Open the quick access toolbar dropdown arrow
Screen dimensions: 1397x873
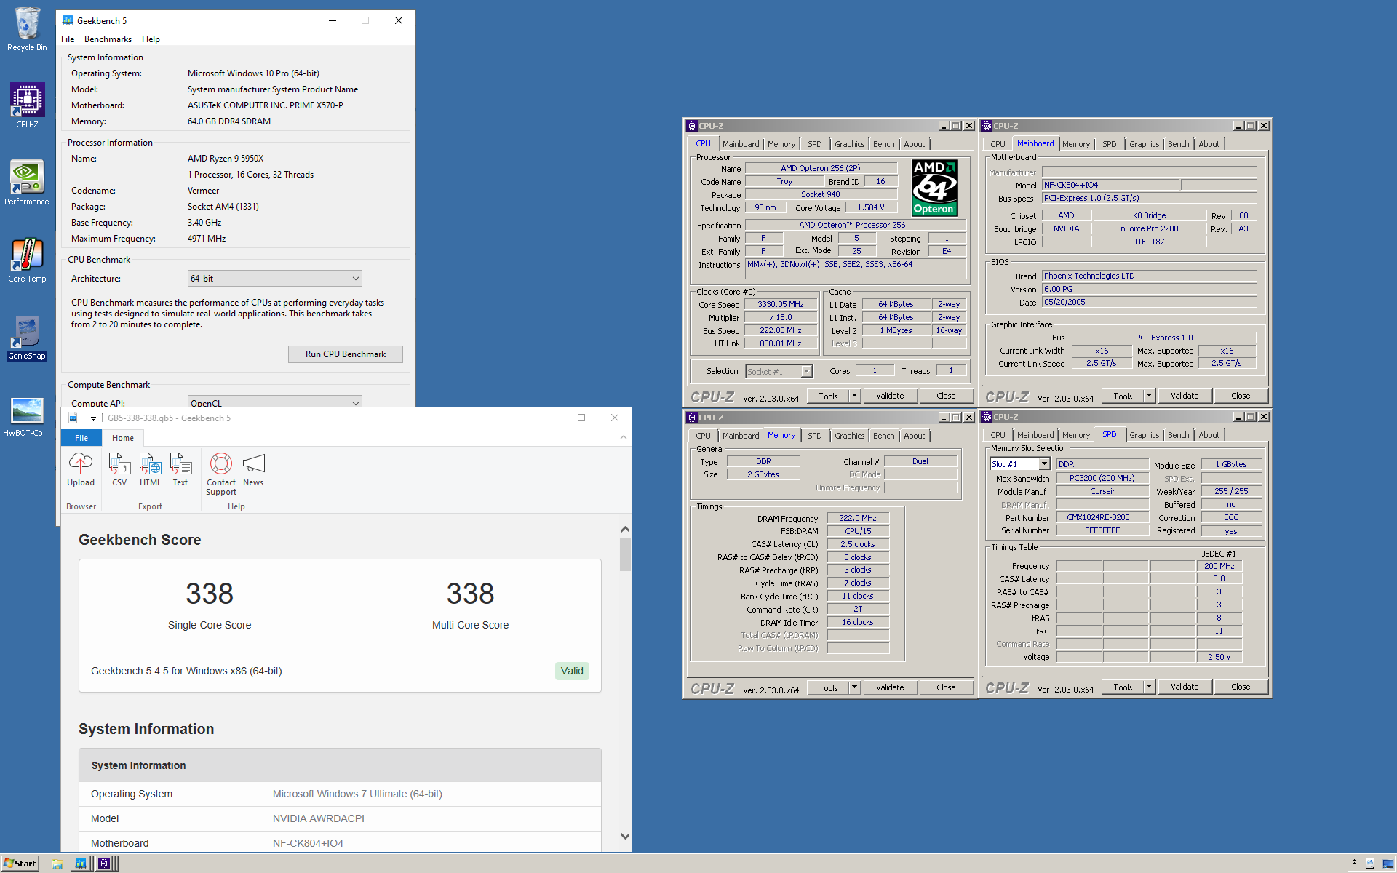[x=93, y=418]
